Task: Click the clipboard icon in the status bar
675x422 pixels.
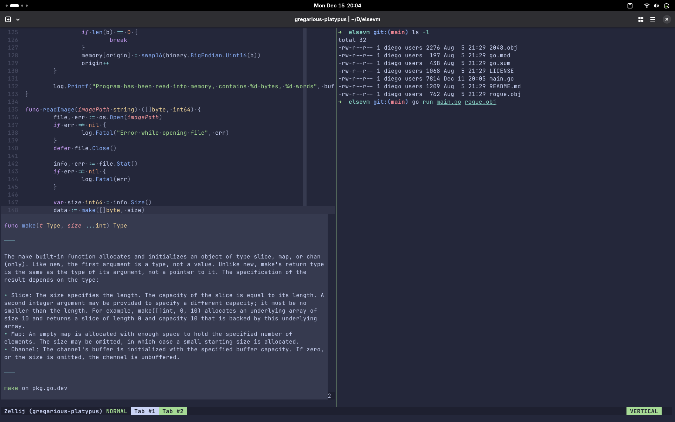Action: (630, 6)
